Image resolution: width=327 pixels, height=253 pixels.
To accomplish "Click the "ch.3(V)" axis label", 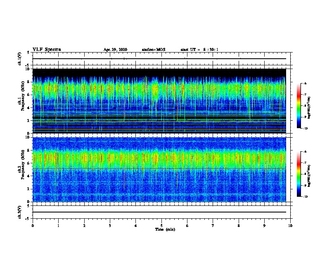I will tap(20, 212).
